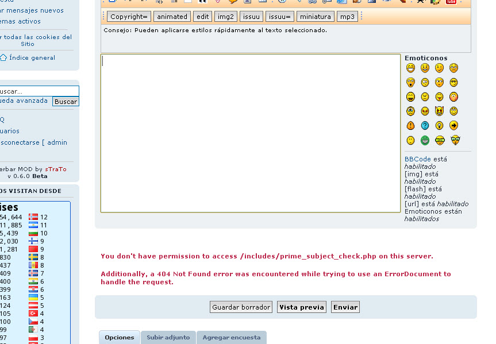Insert the cool sunglasses emoticon
This screenshot has width=496, height=344.
pos(454,82)
